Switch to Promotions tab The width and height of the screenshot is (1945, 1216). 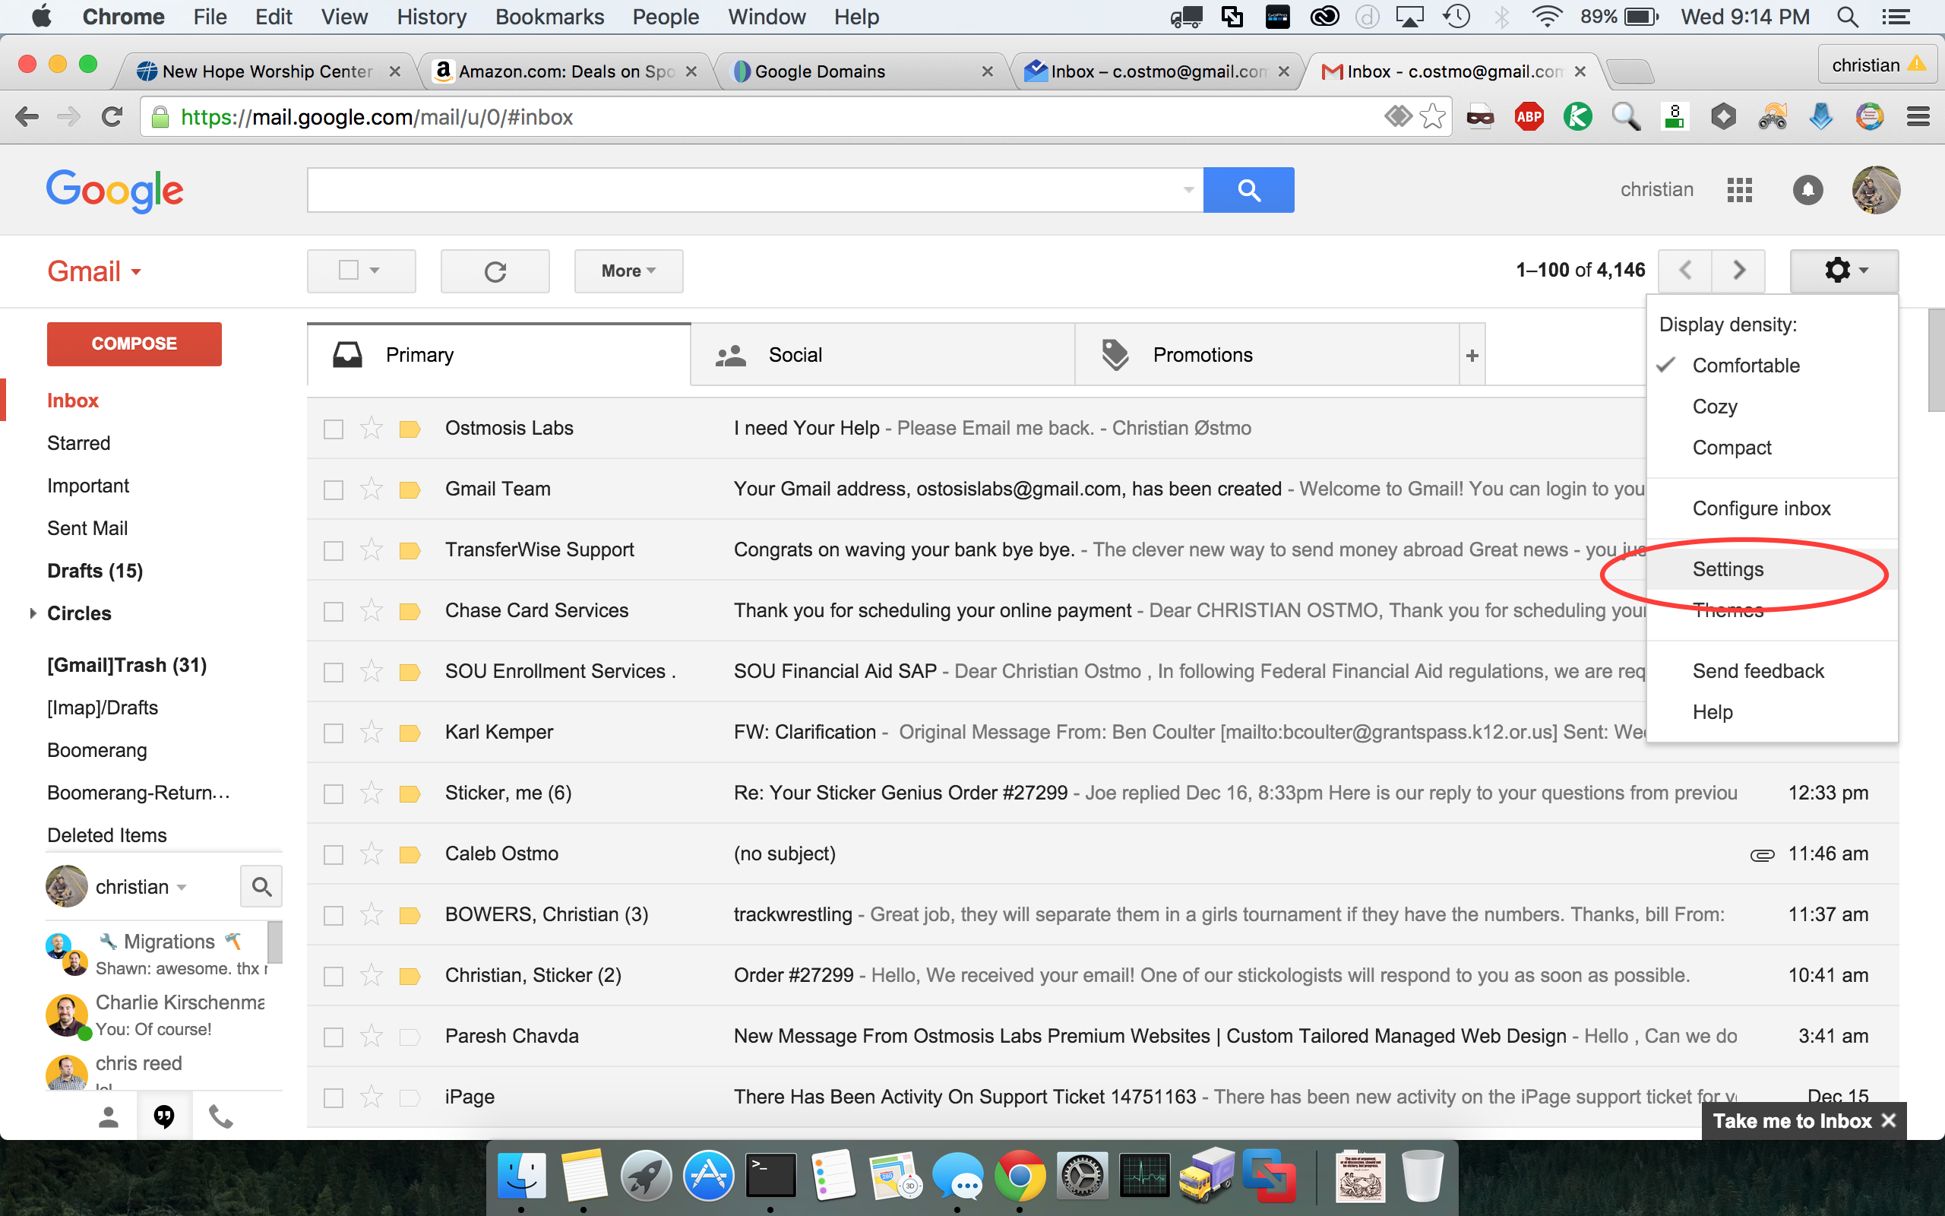click(1201, 354)
